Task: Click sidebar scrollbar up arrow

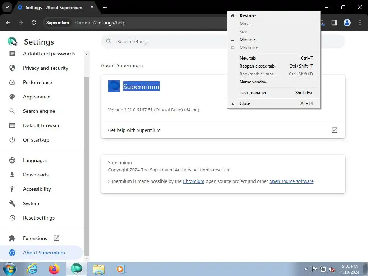Action: pyautogui.click(x=87, y=55)
